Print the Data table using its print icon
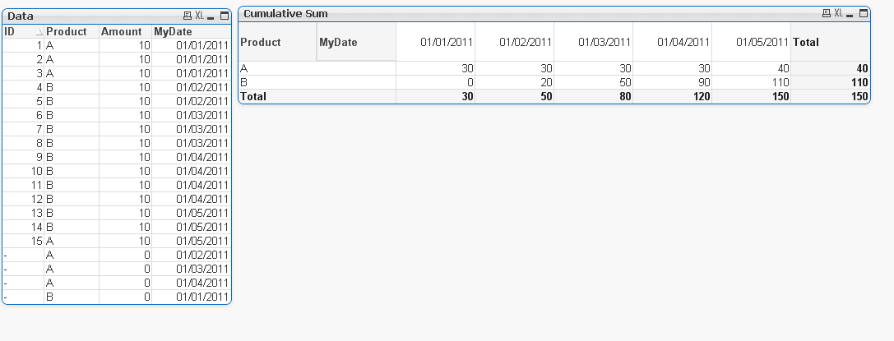Screen dimensions: 894x341 point(187,16)
